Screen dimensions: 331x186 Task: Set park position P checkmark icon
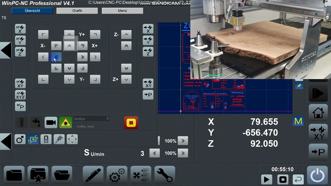point(20,106)
